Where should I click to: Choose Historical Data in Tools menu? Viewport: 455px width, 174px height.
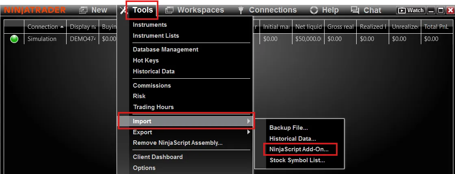point(154,71)
